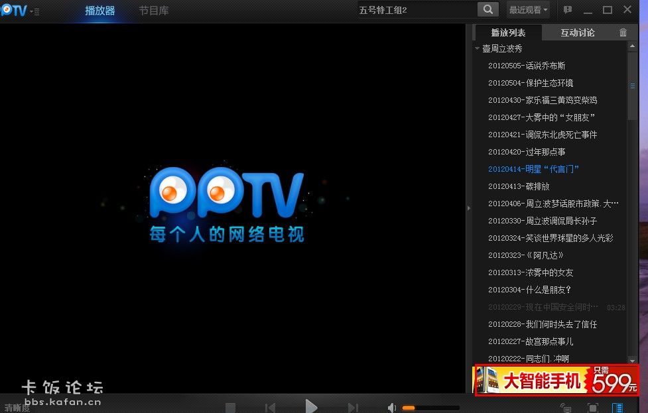Open the feedback speech-bubble icon
This screenshot has height=413, width=648.
(x=568, y=9)
